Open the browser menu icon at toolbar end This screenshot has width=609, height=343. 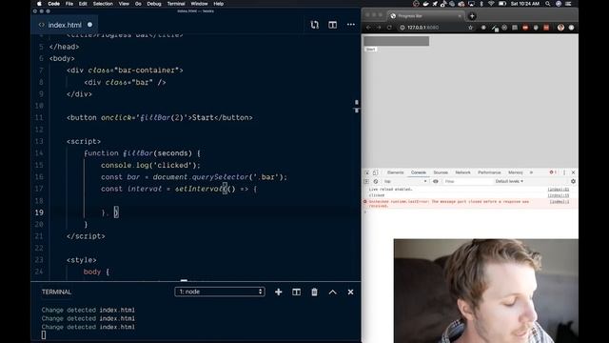571,28
